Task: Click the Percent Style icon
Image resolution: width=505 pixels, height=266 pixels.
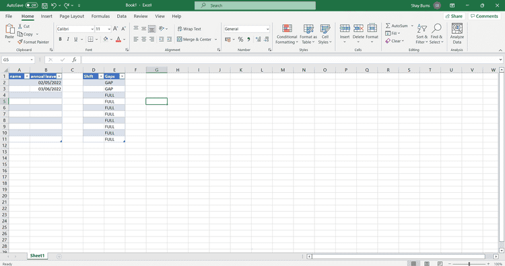Action: [240, 39]
